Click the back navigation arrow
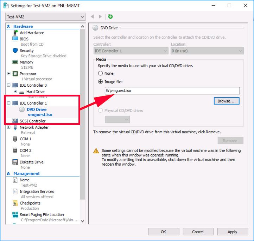Screen dimensions: 254x241 (x=92, y=16)
